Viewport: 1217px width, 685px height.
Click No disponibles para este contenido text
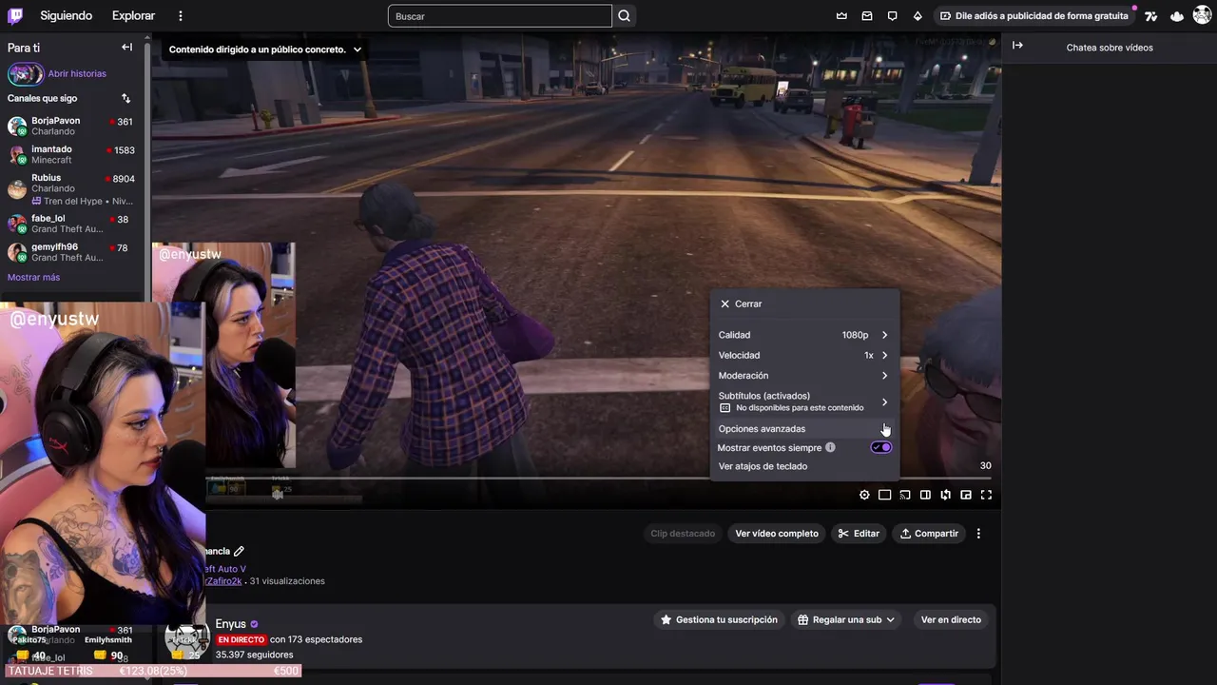800,408
